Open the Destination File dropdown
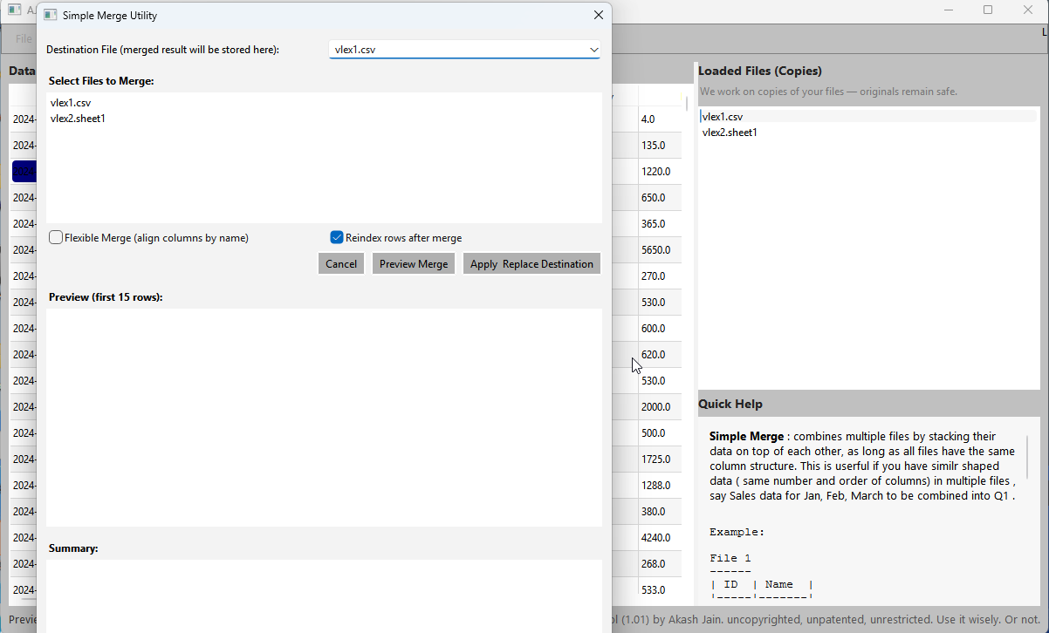The width and height of the screenshot is (1049, 633). pyautogui.click(x=593, y=50)
